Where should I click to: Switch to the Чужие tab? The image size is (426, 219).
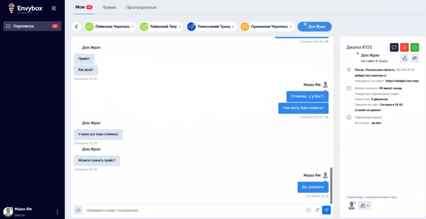(x=109, y=7)
